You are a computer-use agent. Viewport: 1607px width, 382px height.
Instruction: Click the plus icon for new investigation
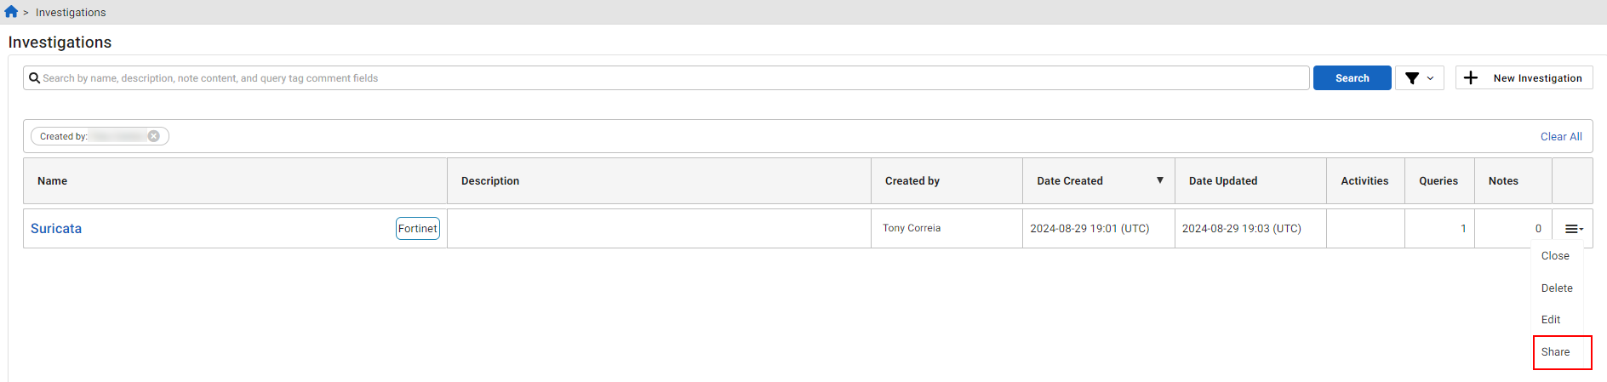(x=1471, y=78)
